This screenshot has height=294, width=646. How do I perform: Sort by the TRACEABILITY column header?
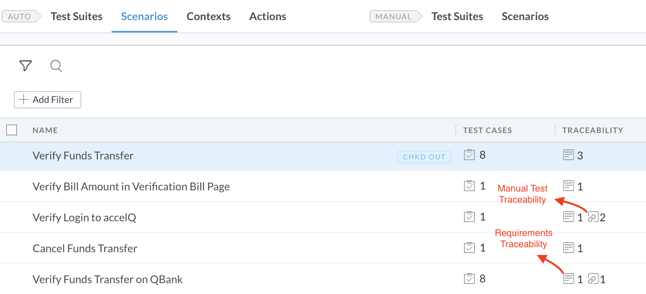(x=593, y=130)
